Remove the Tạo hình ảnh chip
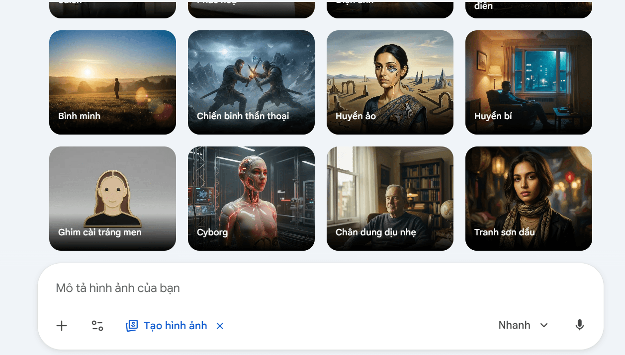The image size is (625, 355). pos(220,326)
